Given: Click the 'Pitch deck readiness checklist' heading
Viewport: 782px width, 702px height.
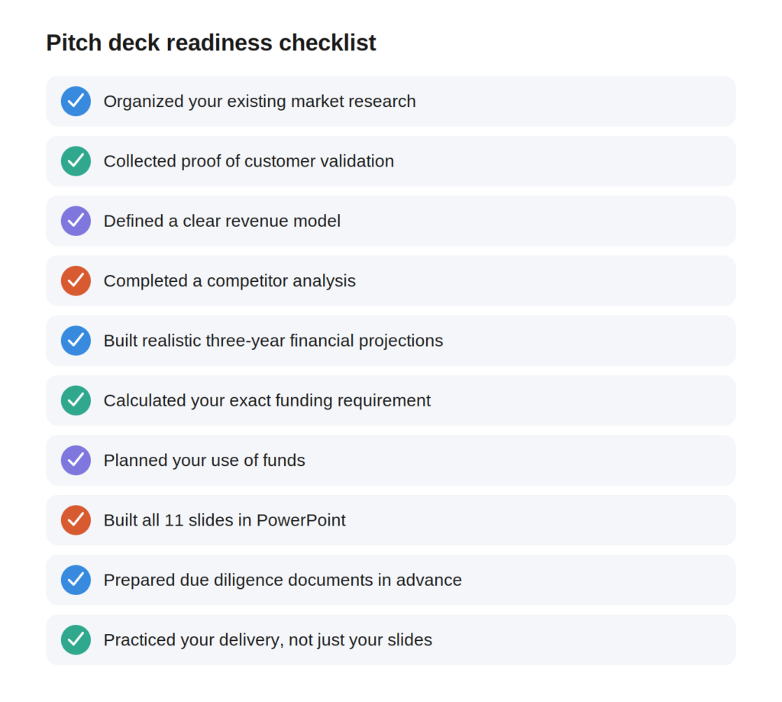Looking at the screenshot, I should click(x=211, y=43).
